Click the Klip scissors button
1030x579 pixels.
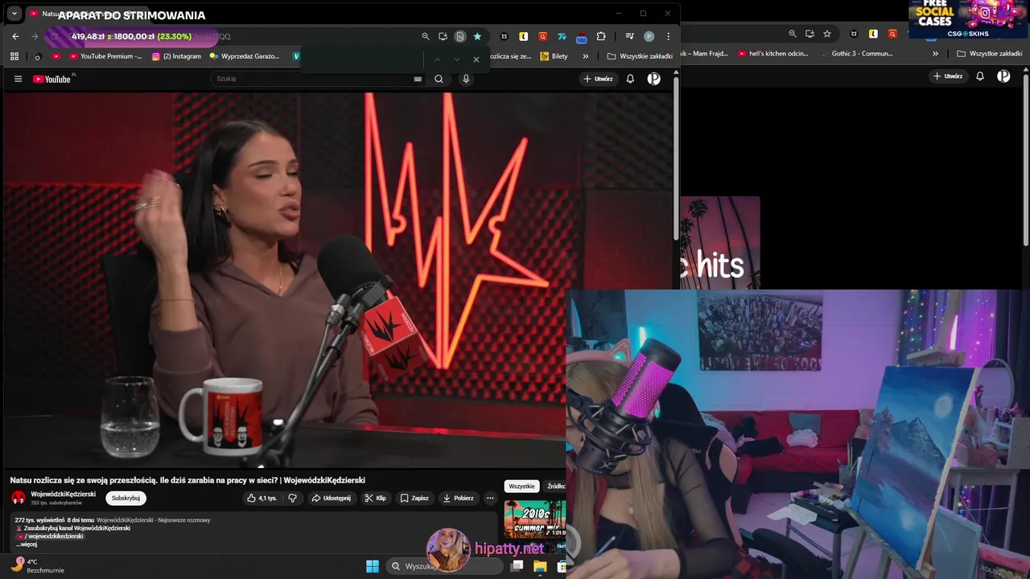[x=375, y=499]
